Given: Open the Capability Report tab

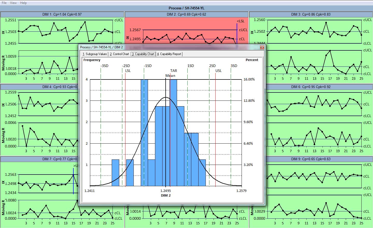Looking at the screenshot, I should point(169,54).
